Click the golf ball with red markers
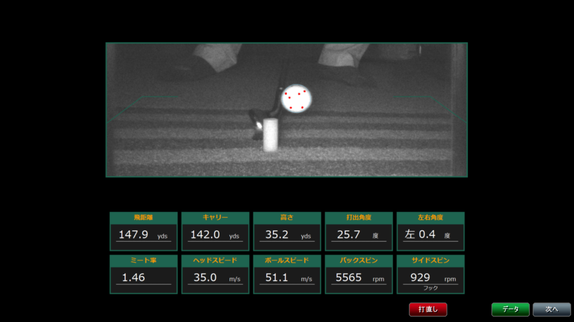The width and height of the screenshot is (574, 322). click(295, 98)
